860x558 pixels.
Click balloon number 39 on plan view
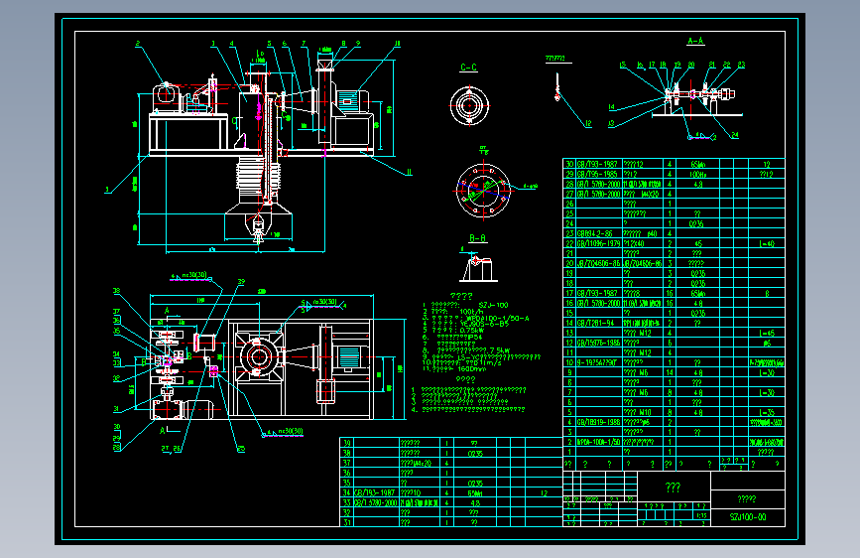pyautogui.click(x=241, y=282)
